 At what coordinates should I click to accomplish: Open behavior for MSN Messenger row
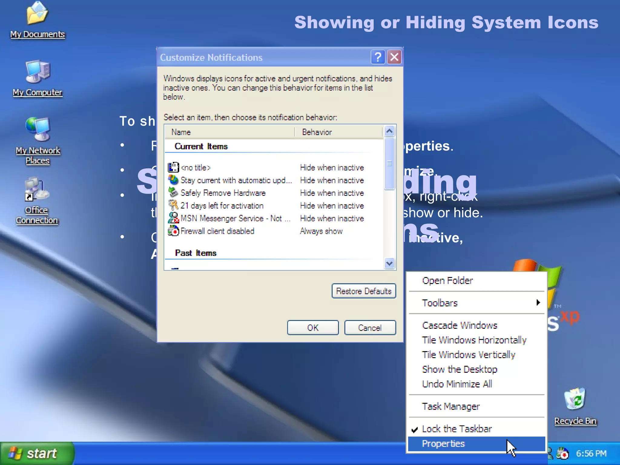[332, 218]
